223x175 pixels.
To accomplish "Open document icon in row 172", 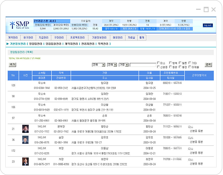I will tap(190, 148).
